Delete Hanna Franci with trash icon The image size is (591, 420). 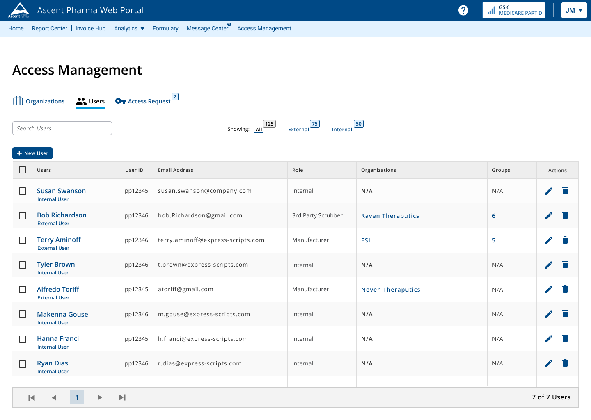pyautogui.click(x=565, y=338)
